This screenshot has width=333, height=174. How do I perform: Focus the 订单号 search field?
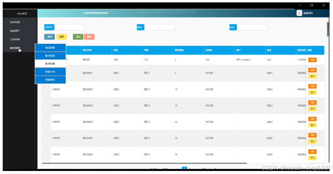tap(69, 27)
